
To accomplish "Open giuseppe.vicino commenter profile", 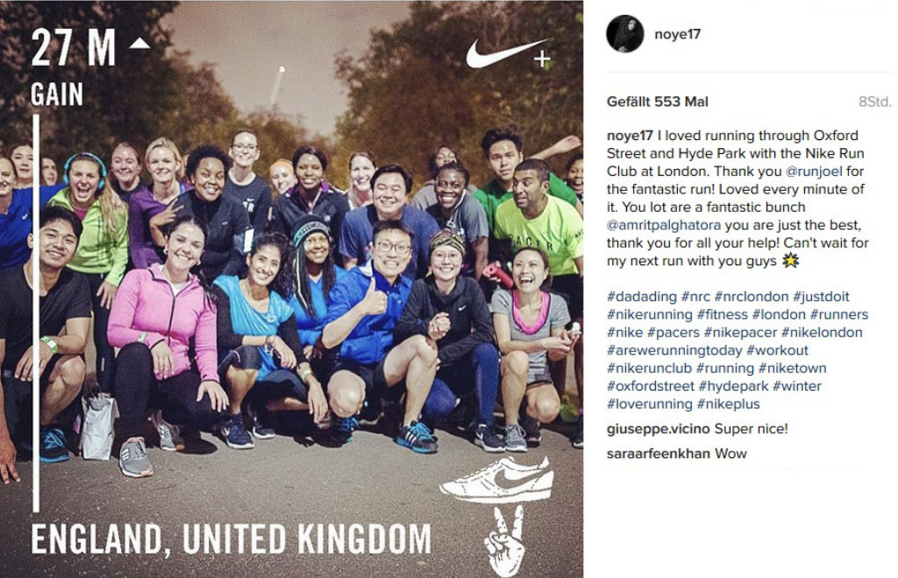I will (658, 429).
